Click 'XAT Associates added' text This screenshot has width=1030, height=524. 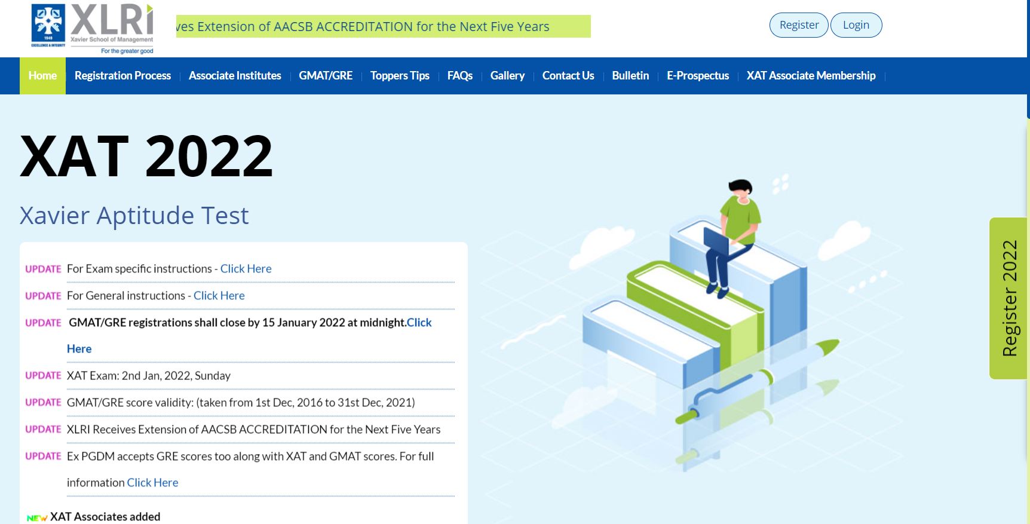(x=105, y=517)
